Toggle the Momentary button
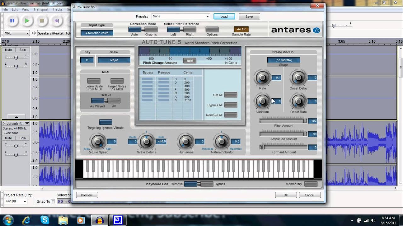403x226 pixels. click(x=311, y=184)
